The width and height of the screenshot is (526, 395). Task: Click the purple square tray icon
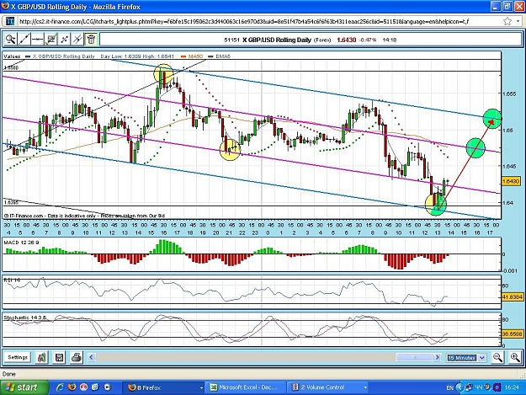pos(498,388)
